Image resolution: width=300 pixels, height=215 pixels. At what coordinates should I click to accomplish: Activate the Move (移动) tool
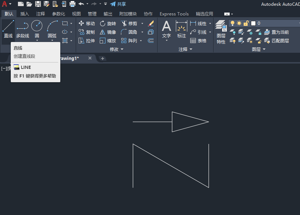click(86, 24)
